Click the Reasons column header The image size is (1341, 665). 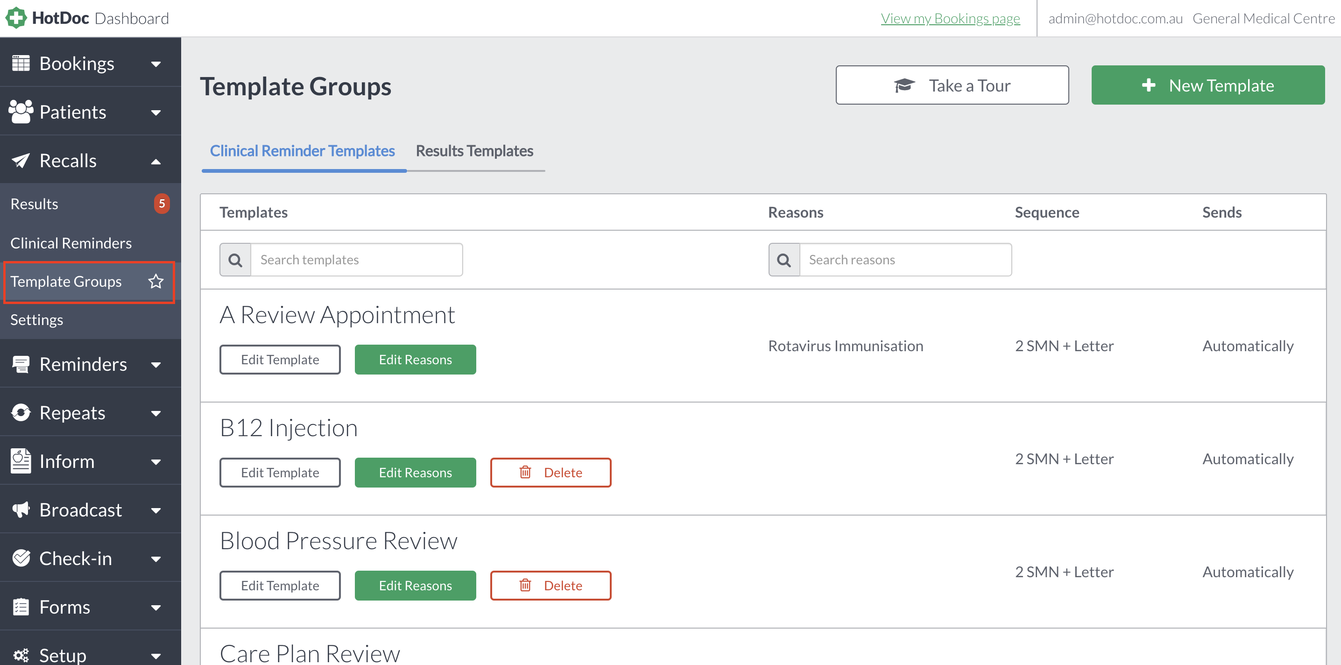tap(796, 212)
